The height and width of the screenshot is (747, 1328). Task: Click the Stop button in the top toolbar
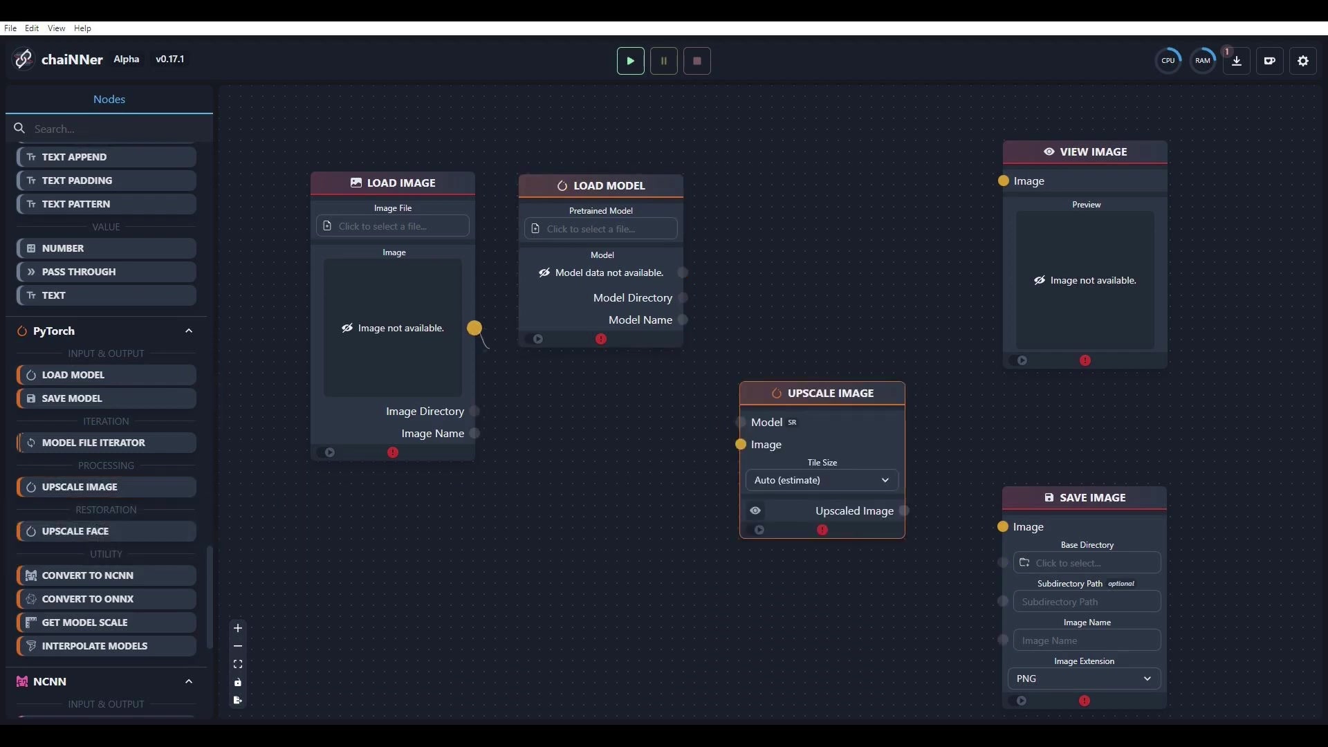697,61
